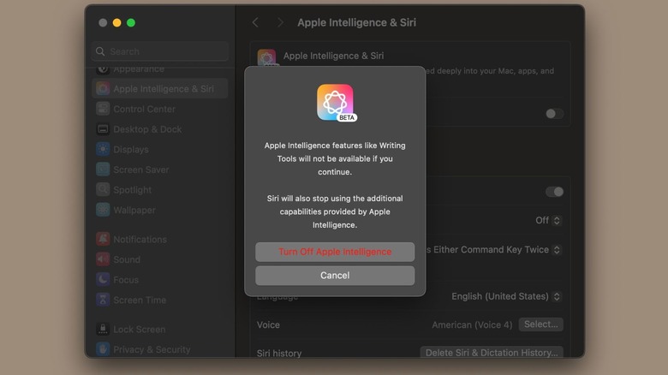Screen dimensions: 668x375
Task: Click the Control Center sidebar icon
Action: [x=103, y=109]
